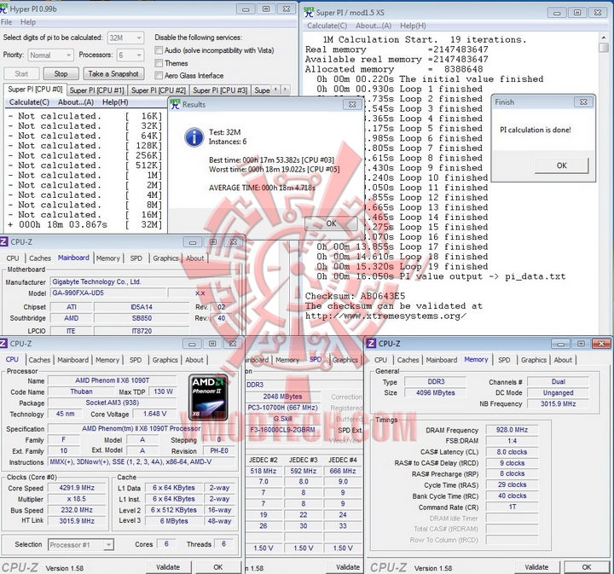The image size is (614, 574).
Task: Select Super PI [CPU #2] tab
Action: coord(159,90)
